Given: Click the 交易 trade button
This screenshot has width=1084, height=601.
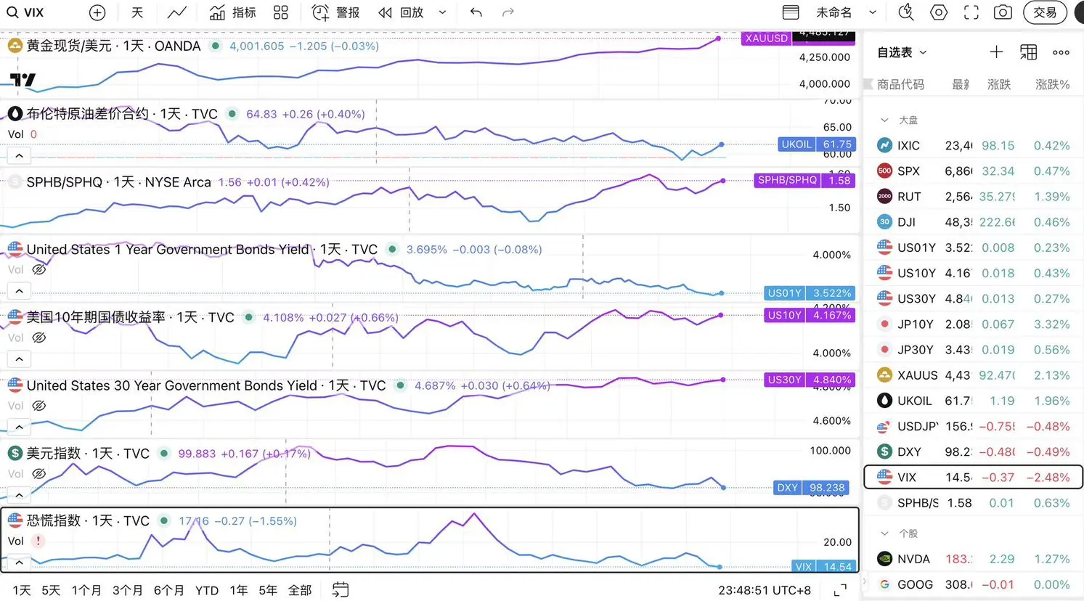Looking at the screenshot, I should pyautogui.click(x=1045, y=12).
